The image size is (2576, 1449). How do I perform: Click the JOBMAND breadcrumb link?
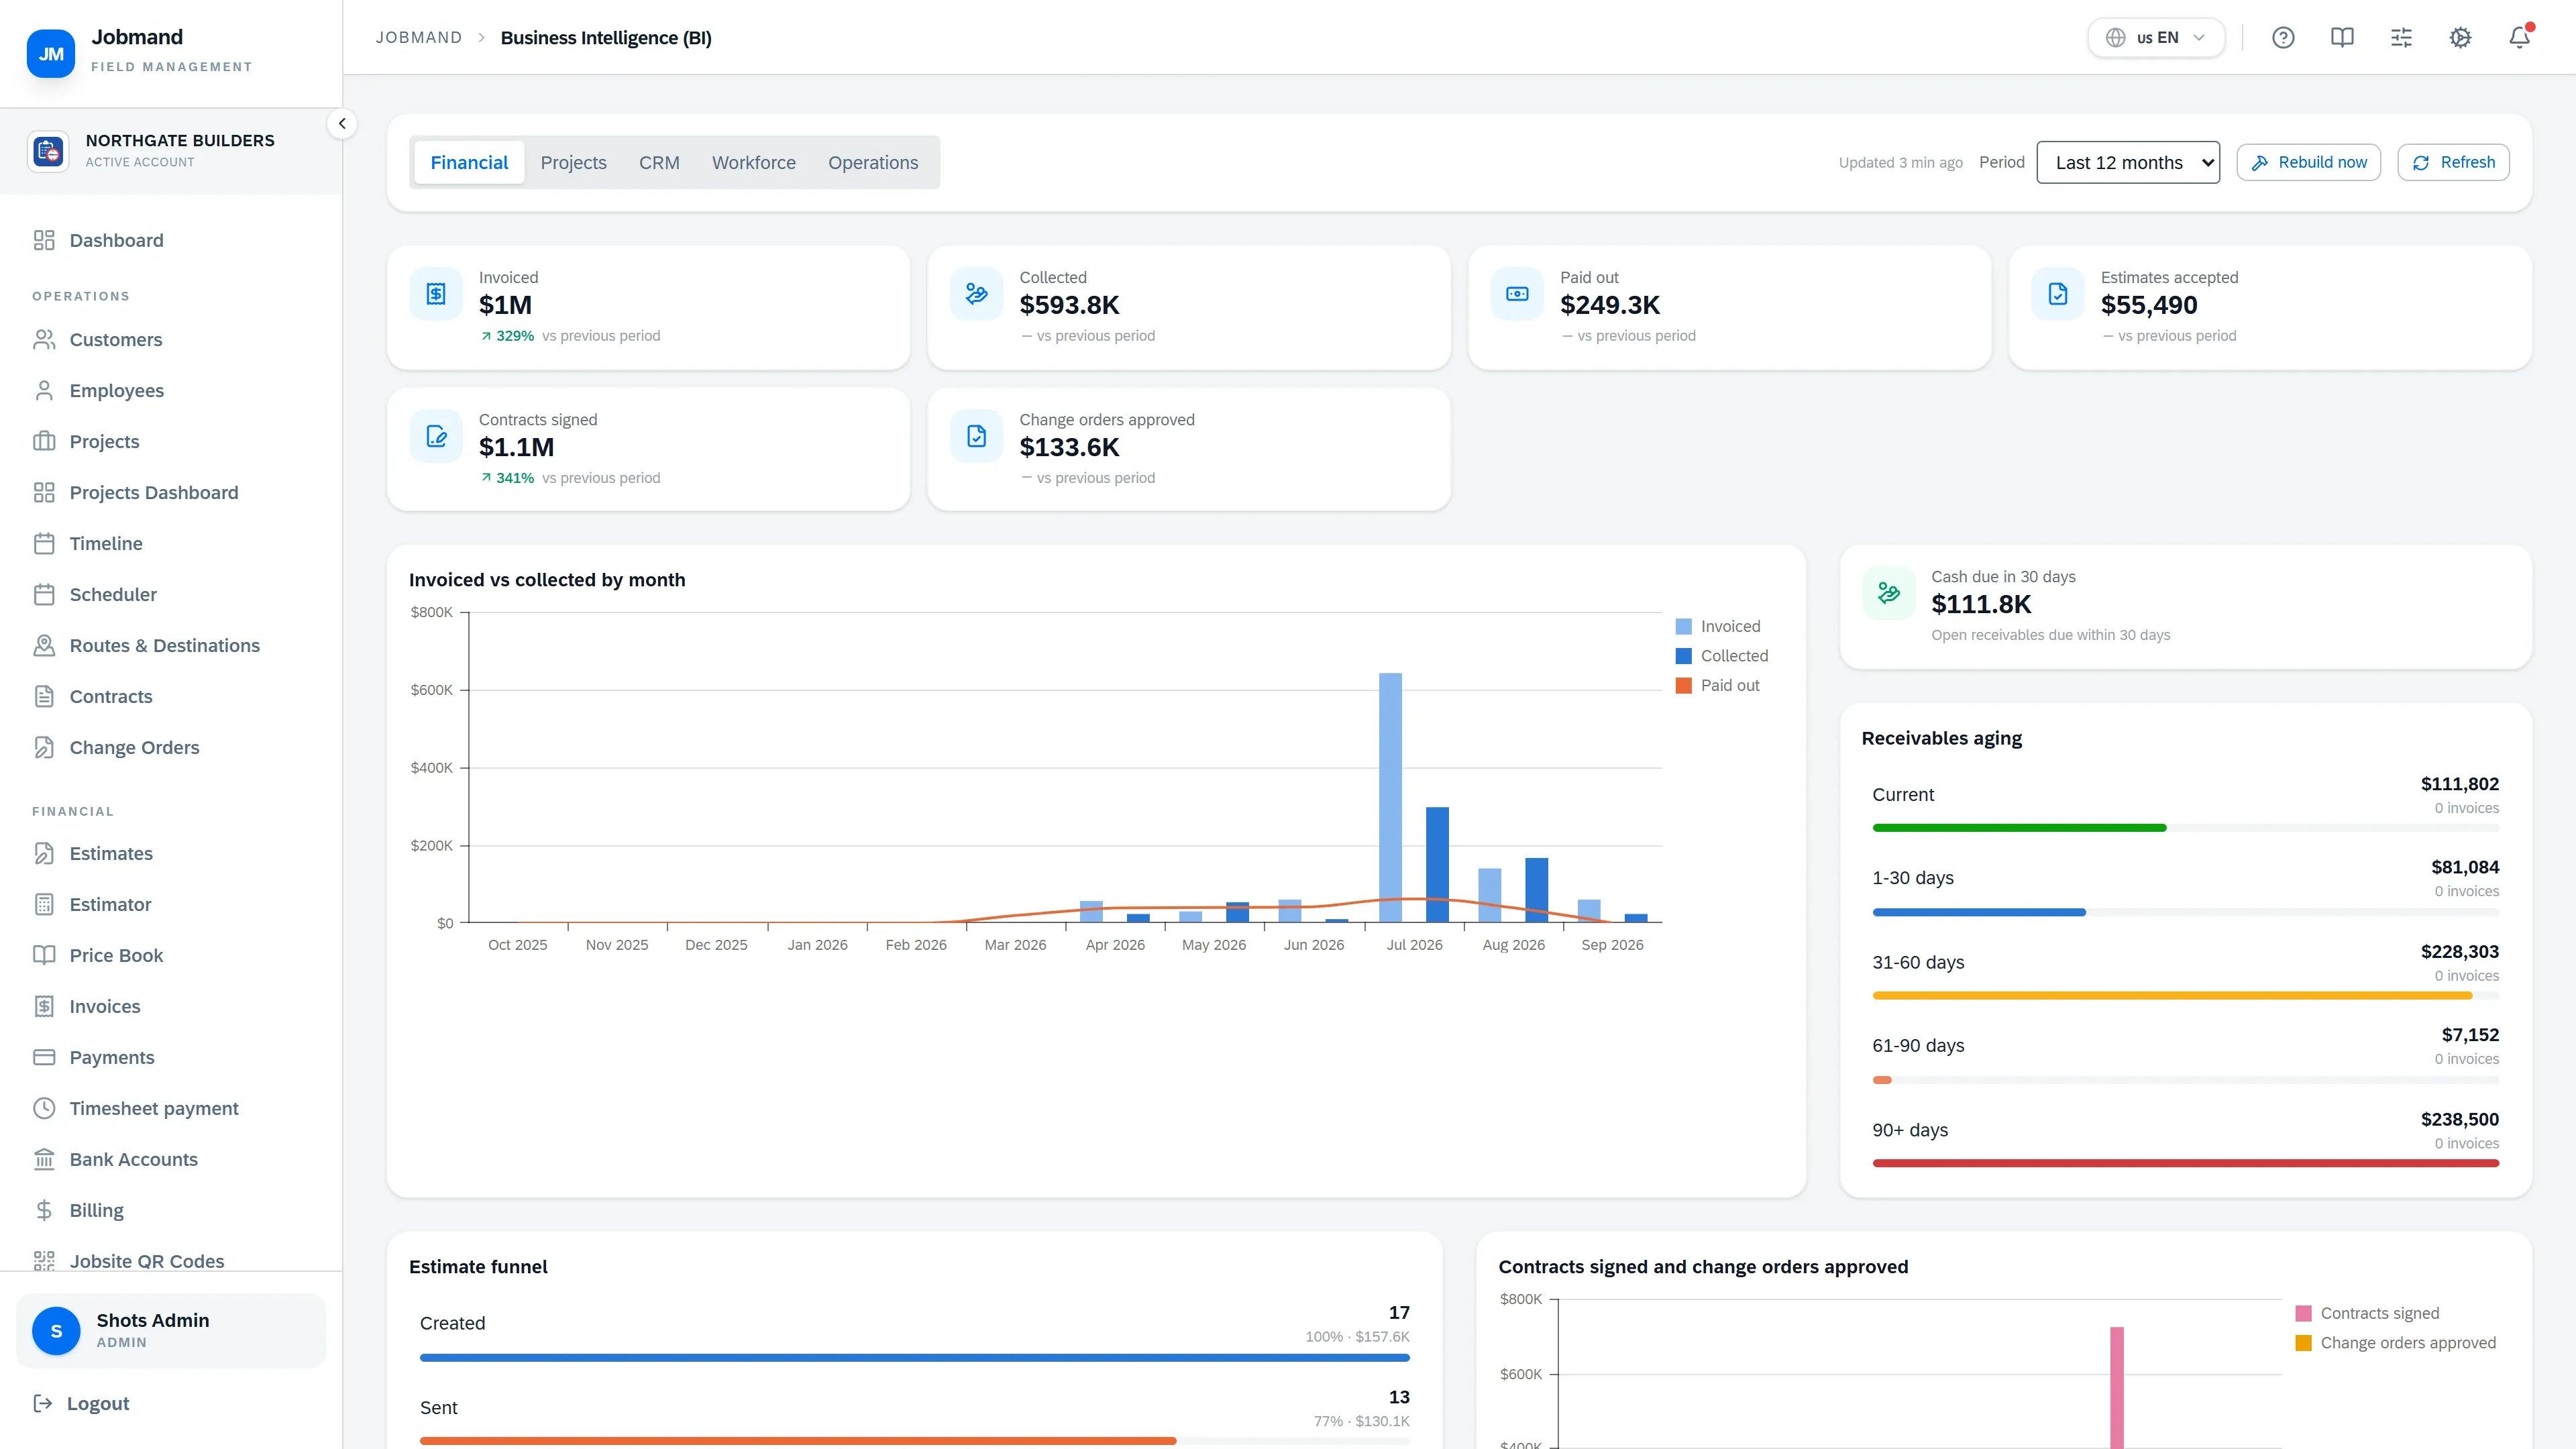(419, 38)
